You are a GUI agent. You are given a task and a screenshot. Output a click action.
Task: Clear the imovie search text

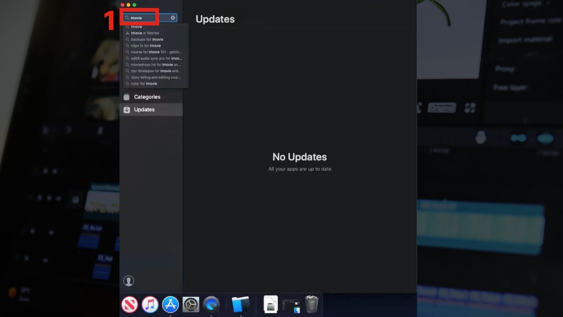(x=173, y=18)
